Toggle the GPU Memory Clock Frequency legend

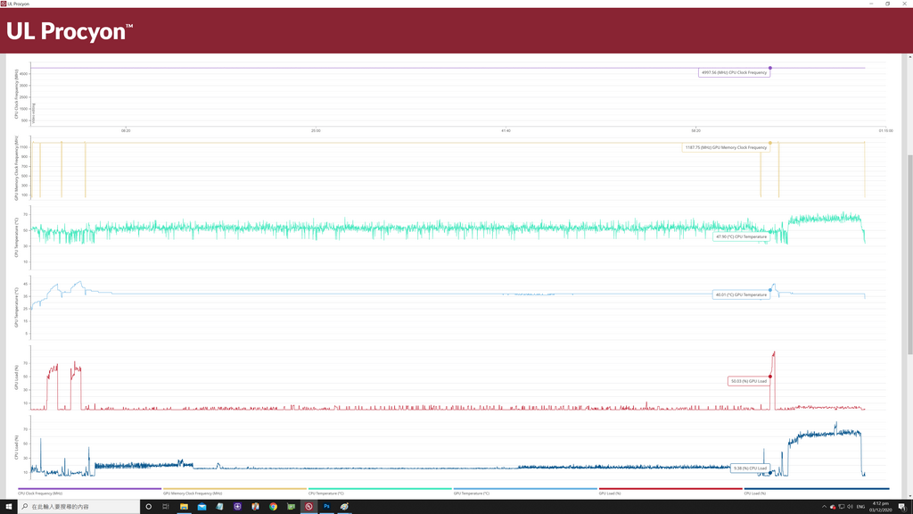tap(234, 492)
